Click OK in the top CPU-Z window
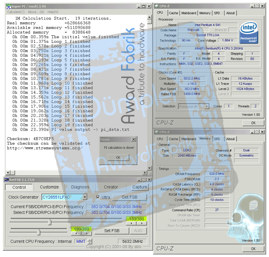 tap(253, 123)
